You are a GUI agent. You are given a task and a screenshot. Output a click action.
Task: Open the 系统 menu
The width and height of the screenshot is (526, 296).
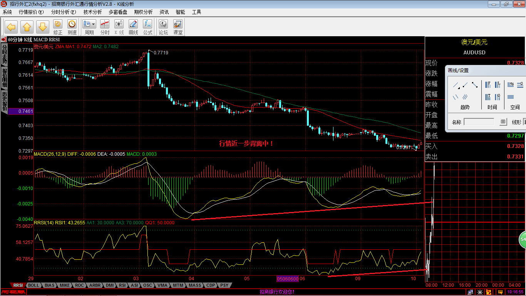(x=7, y=12)
